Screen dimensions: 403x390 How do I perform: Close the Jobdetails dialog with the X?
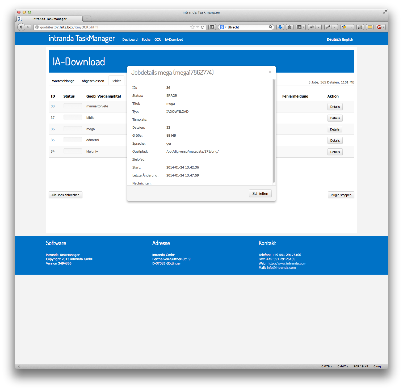(270, 72)
